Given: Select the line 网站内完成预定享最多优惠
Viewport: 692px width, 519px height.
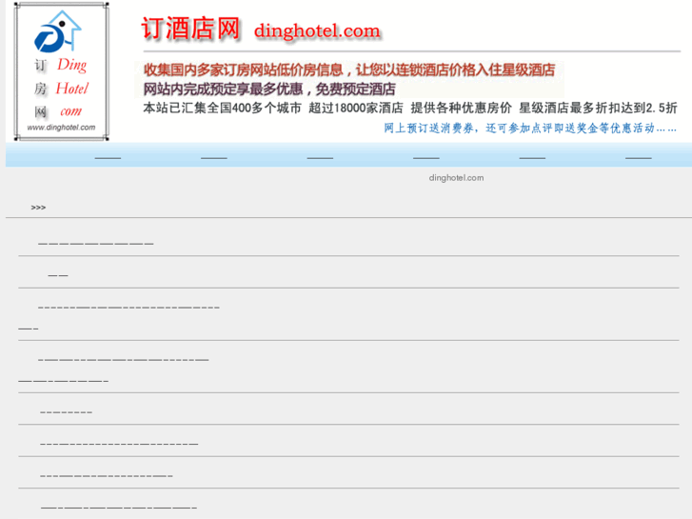Looking at the screenshot, I should point(269,90).
